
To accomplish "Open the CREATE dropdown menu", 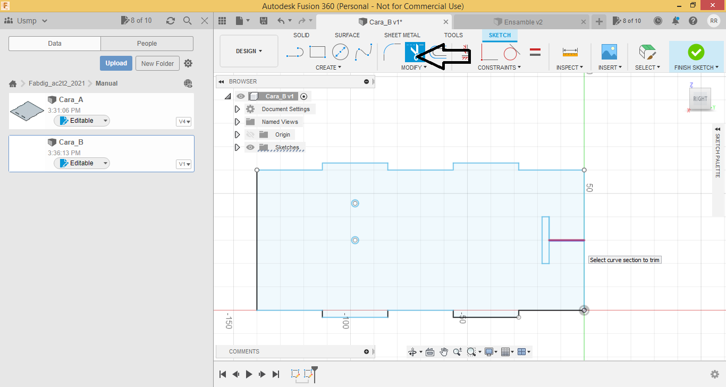I will pos(328,68).
